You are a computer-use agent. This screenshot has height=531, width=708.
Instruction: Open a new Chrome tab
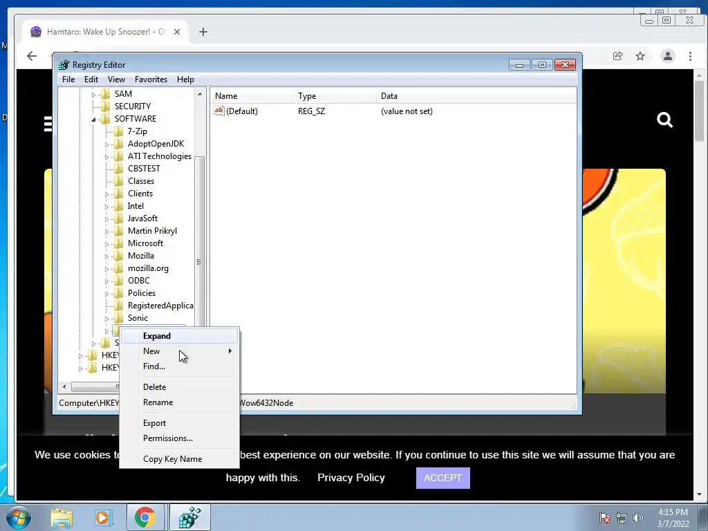point(203,32)
